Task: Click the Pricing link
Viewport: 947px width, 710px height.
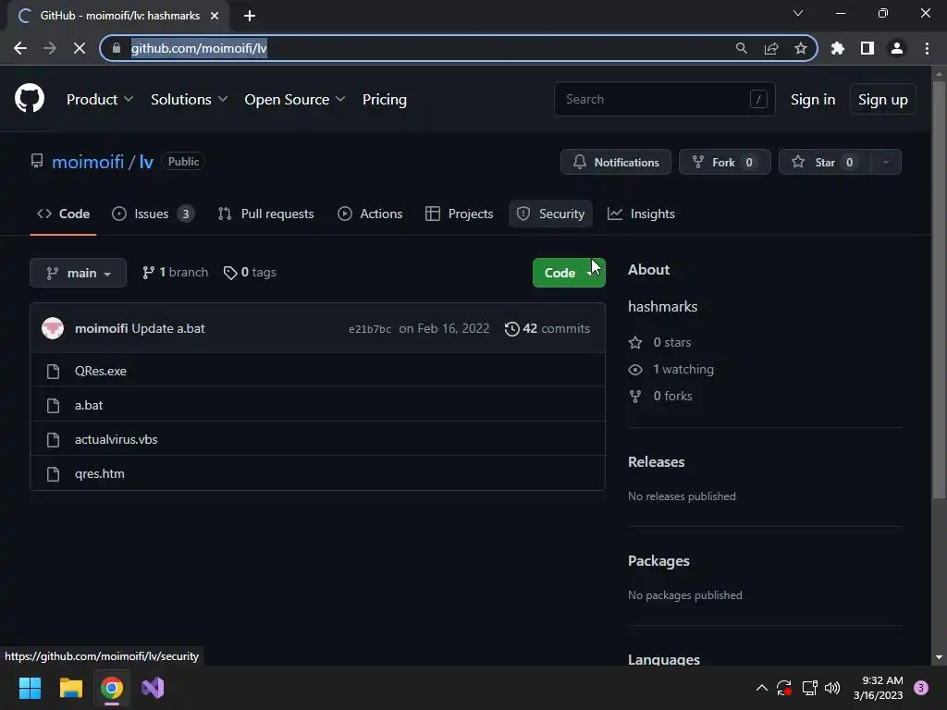Action: coord(384,100)
